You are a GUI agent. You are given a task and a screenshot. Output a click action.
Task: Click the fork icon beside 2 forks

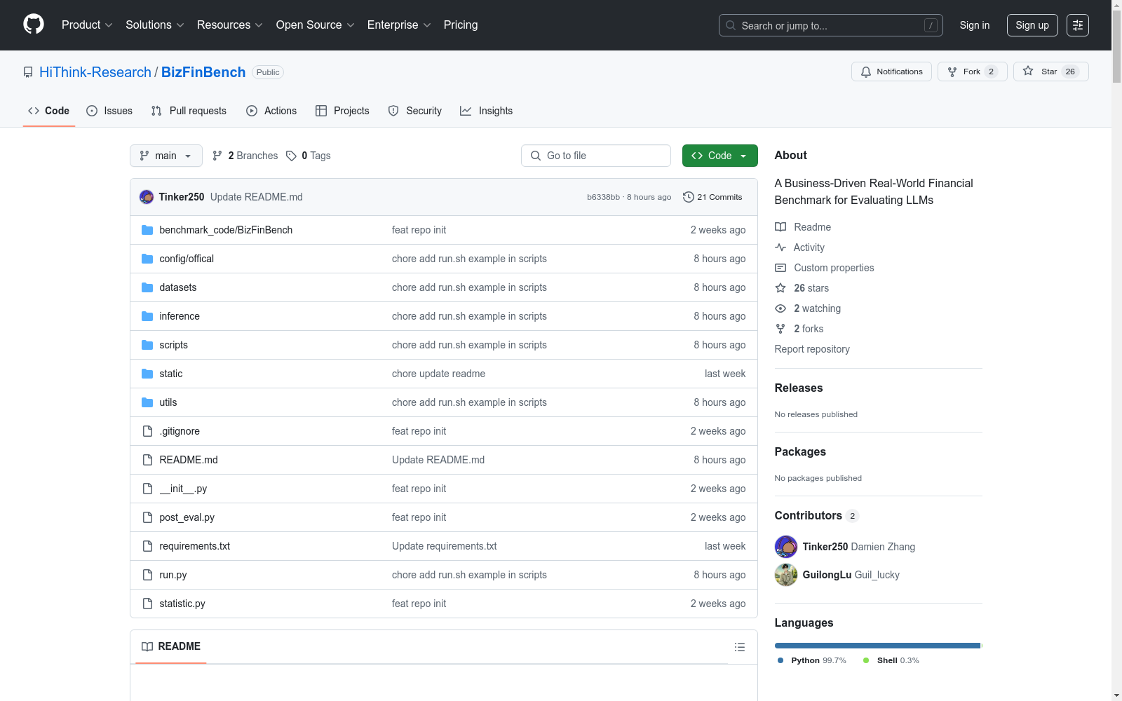point(780,329)
